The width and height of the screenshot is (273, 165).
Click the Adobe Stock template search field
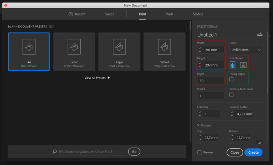click(x=92, y=152)
